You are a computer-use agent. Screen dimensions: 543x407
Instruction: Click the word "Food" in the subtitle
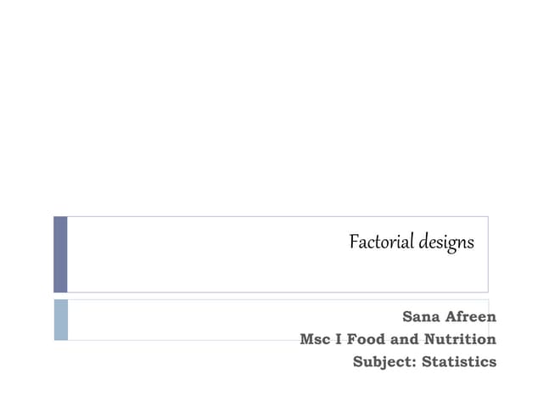[366, 339]
